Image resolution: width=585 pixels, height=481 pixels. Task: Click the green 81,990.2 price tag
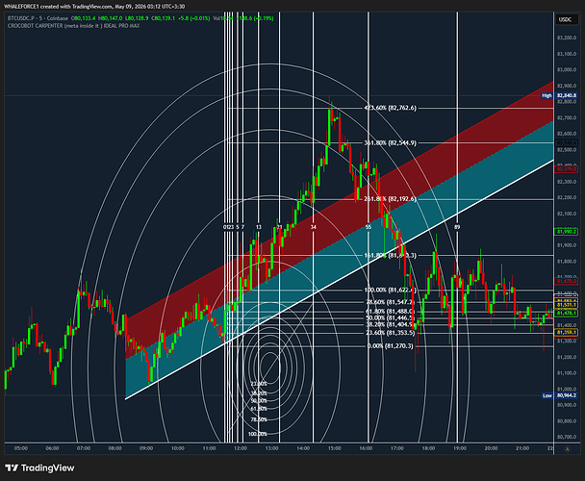pyautogui.click(x=567, y=232)
